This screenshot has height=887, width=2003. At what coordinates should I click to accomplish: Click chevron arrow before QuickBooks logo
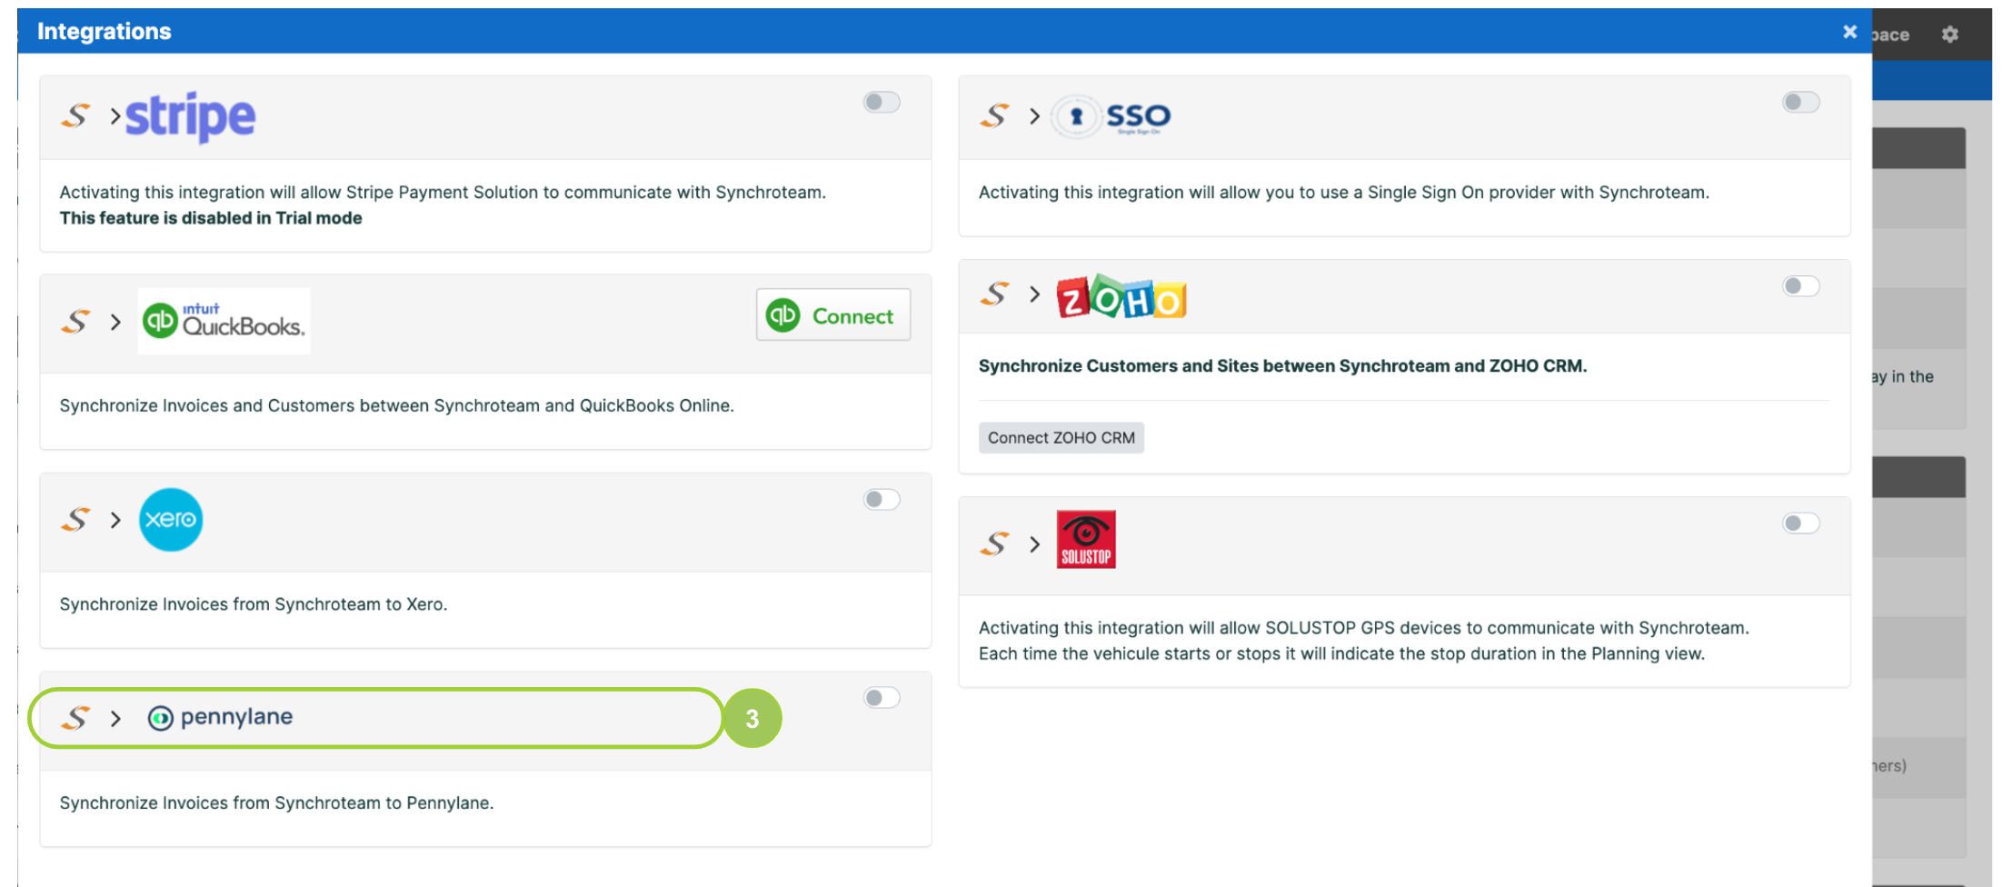(x=115, y=322)
